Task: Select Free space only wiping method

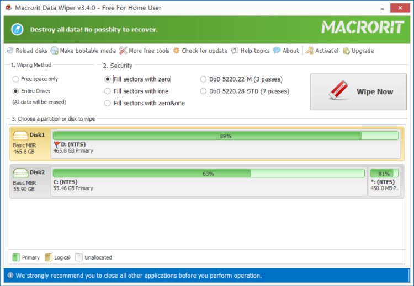Action: click(15, 79)
